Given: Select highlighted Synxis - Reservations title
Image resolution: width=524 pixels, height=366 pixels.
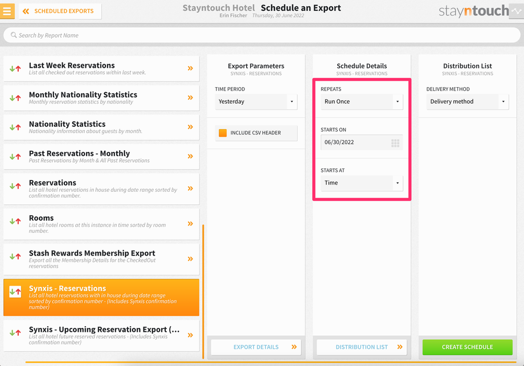Looking at the screenshot, I should coord(67,288).
